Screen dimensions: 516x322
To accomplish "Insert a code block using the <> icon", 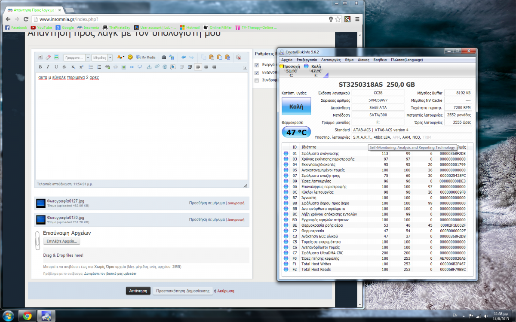I will point(132,67).
